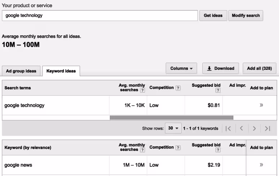This screenshot has width=279, height=176.
Task: Open Suggested bid help in Search terms table
Action: (218, 91)
